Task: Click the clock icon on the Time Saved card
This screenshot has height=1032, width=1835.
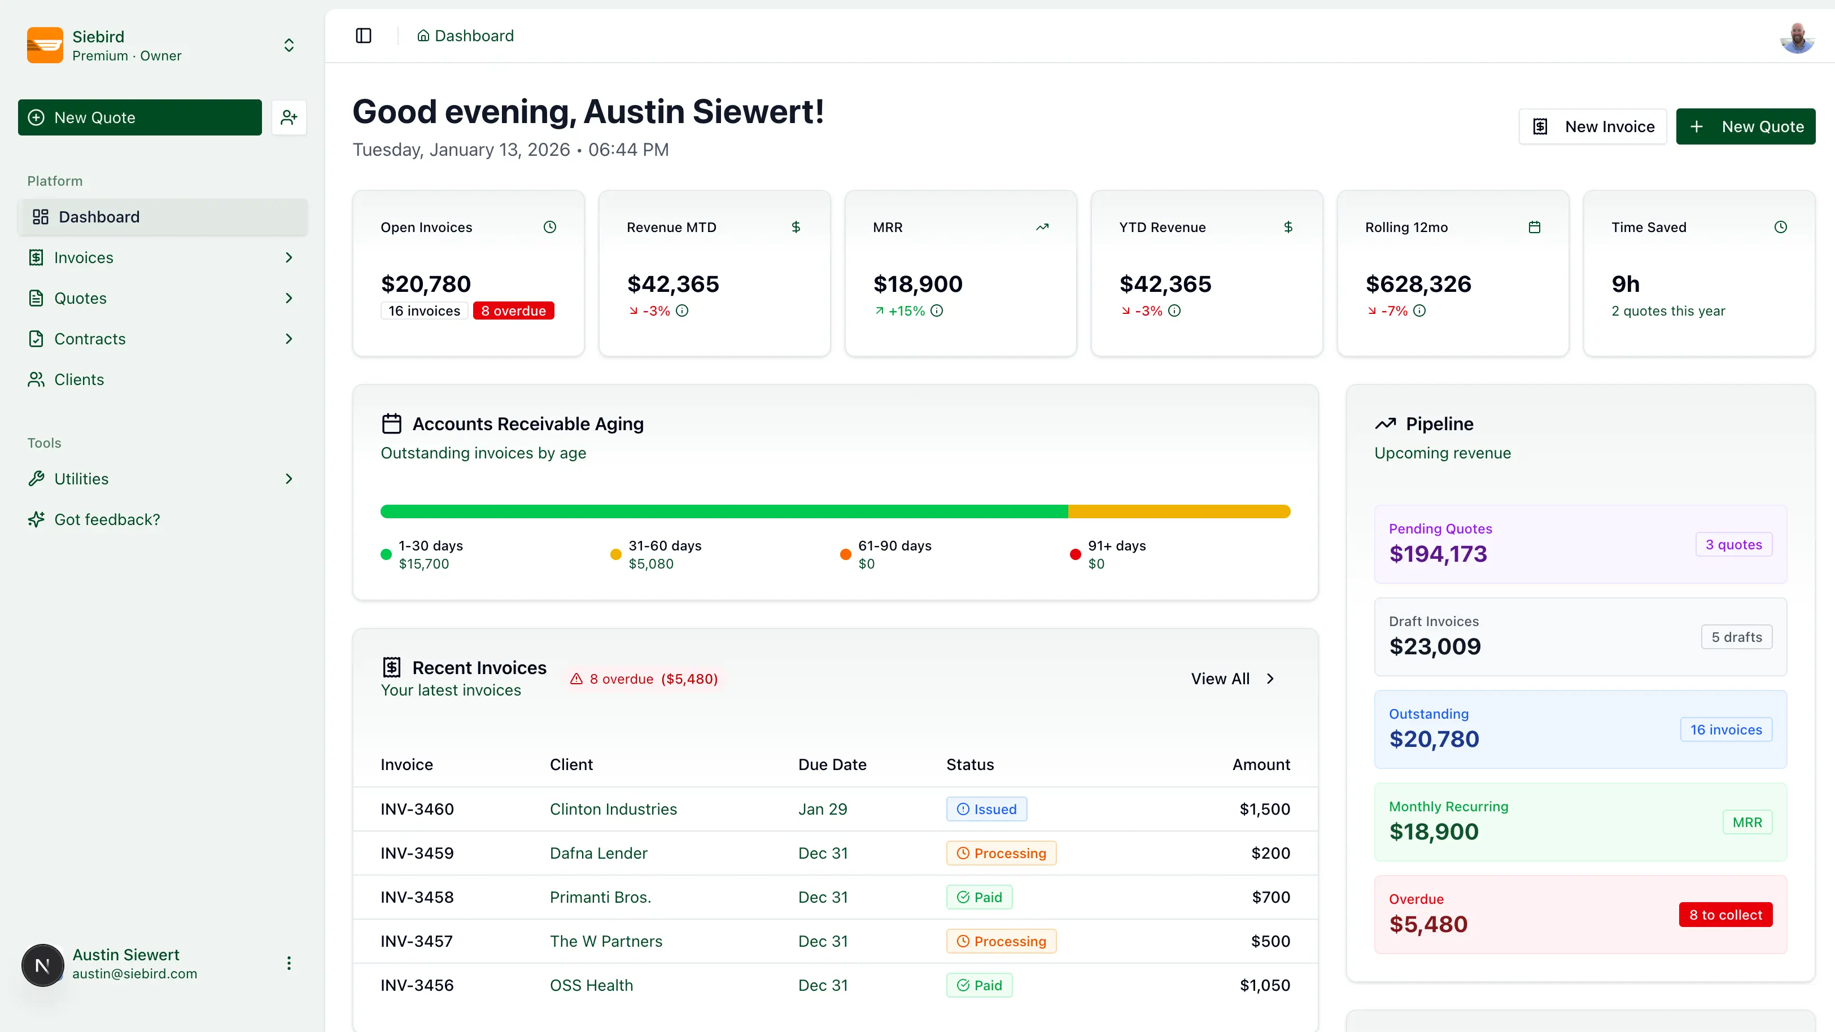Action: point(1781,226)
